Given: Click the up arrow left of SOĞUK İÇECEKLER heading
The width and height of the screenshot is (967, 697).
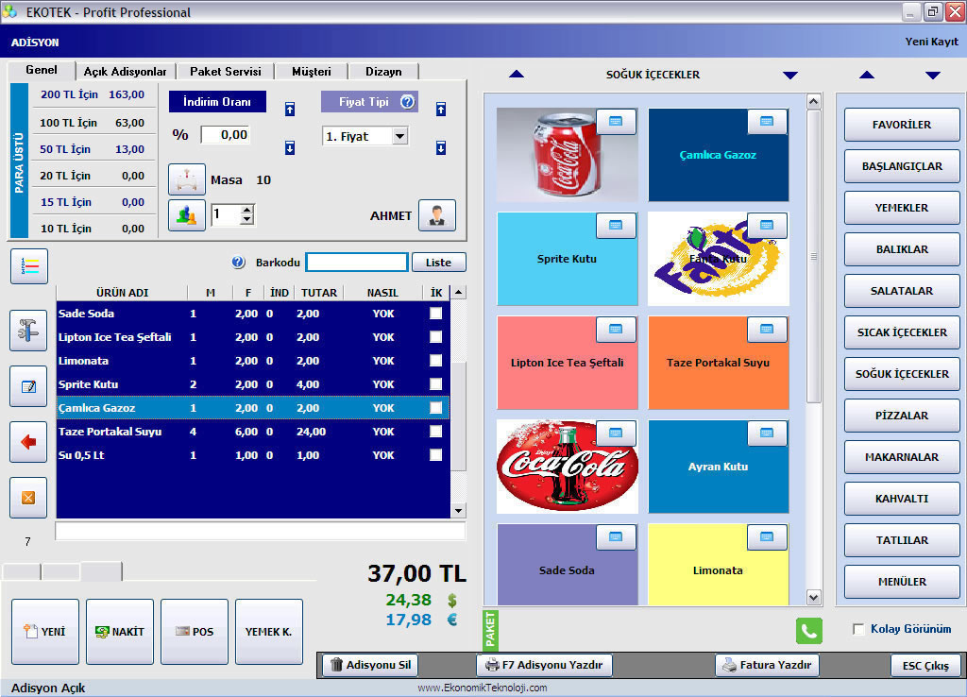Looking at the screenshot, I should [x=517, y=74].
